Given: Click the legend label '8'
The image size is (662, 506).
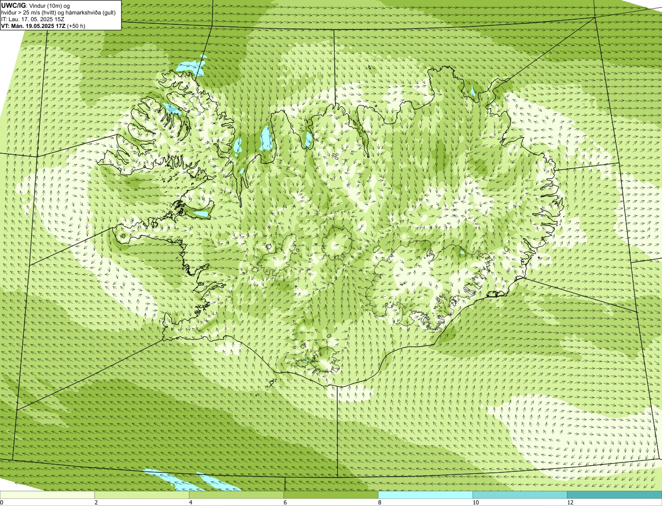Looking at the screenshot, I should coord(380,503).
